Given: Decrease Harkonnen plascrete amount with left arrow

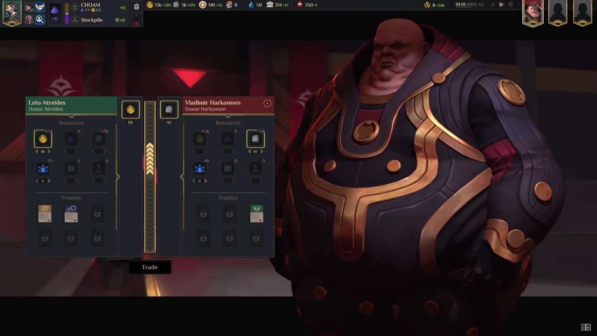Looking at the screenshot, I should click(x=250, y=151).
